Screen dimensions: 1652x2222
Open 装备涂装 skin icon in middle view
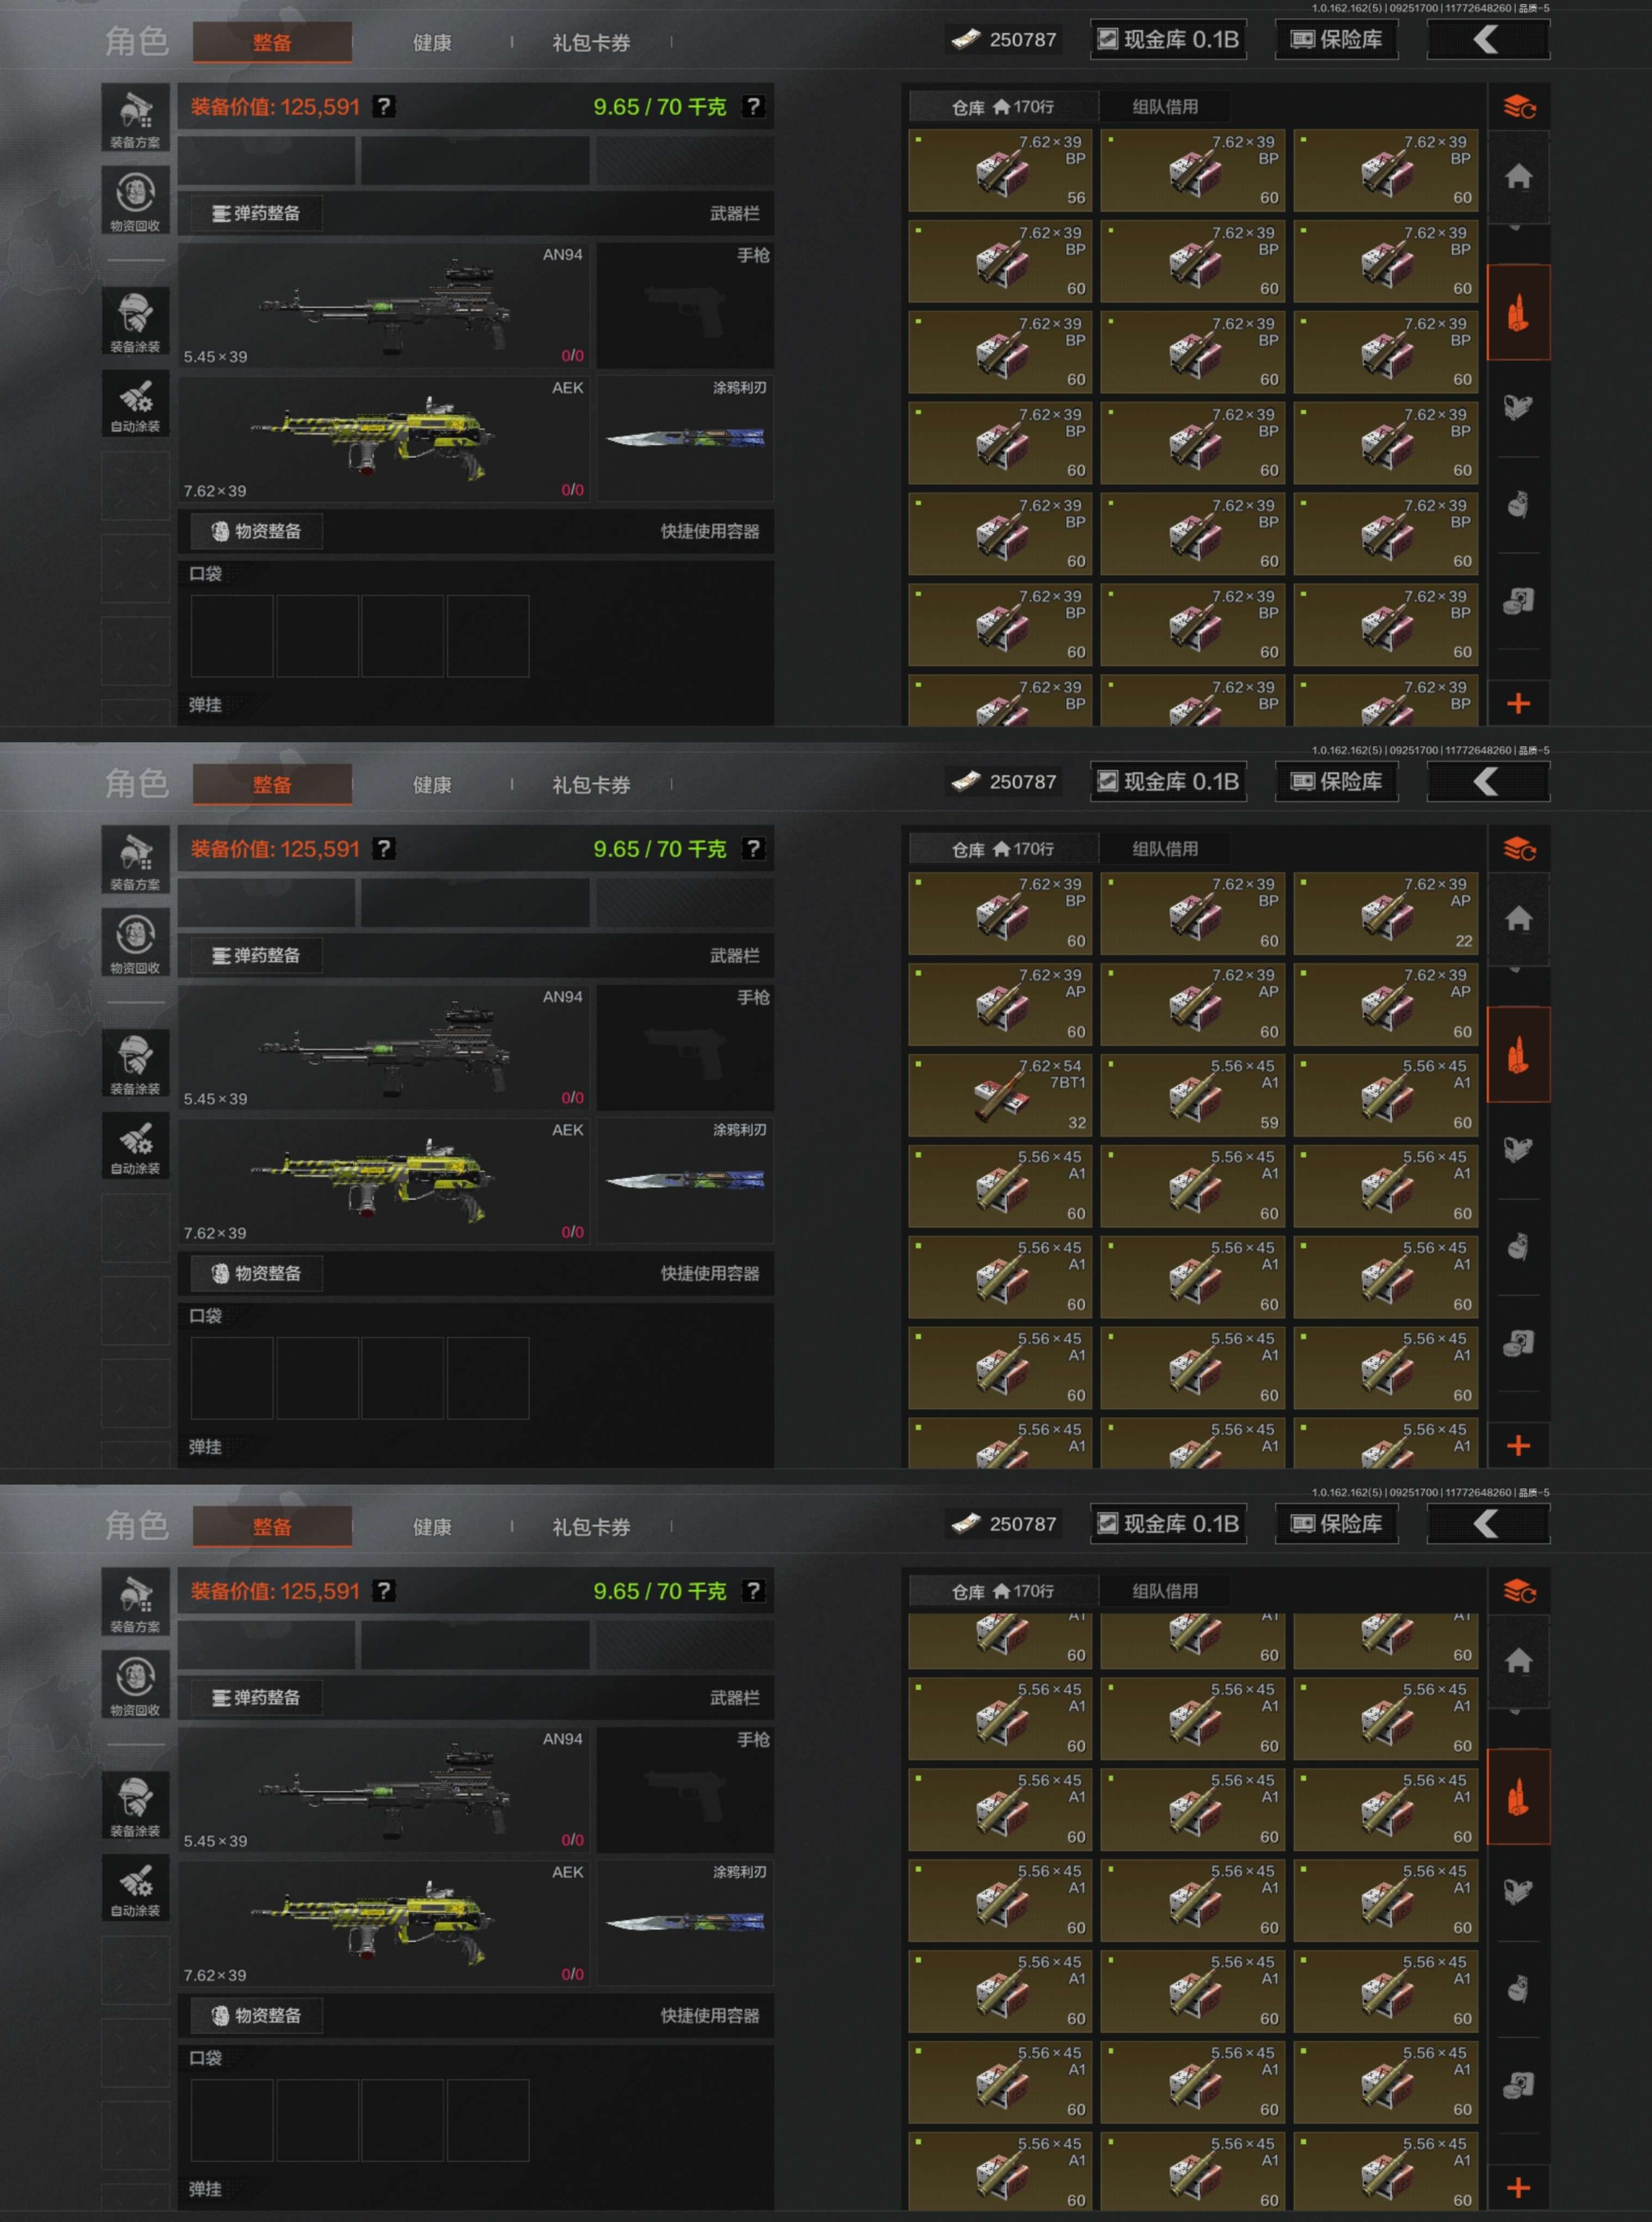[x=135, y=1063]
